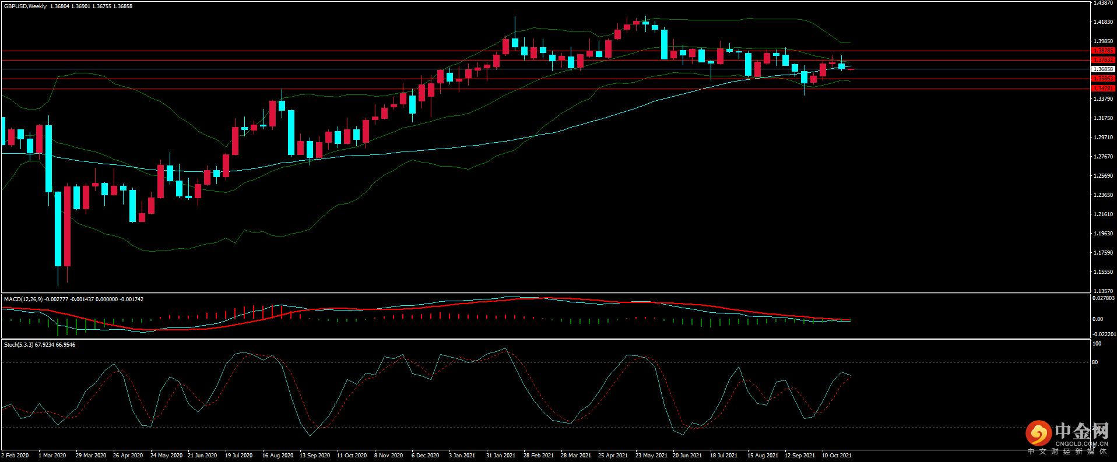The width and height of the screenshot is (1117, 462).
Task: Click the 23 May 2021 date label
Action: coord(651,456)
